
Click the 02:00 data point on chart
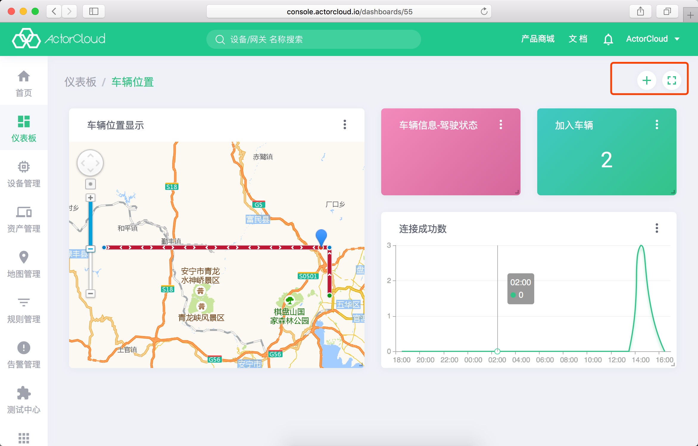click(497, 351)
